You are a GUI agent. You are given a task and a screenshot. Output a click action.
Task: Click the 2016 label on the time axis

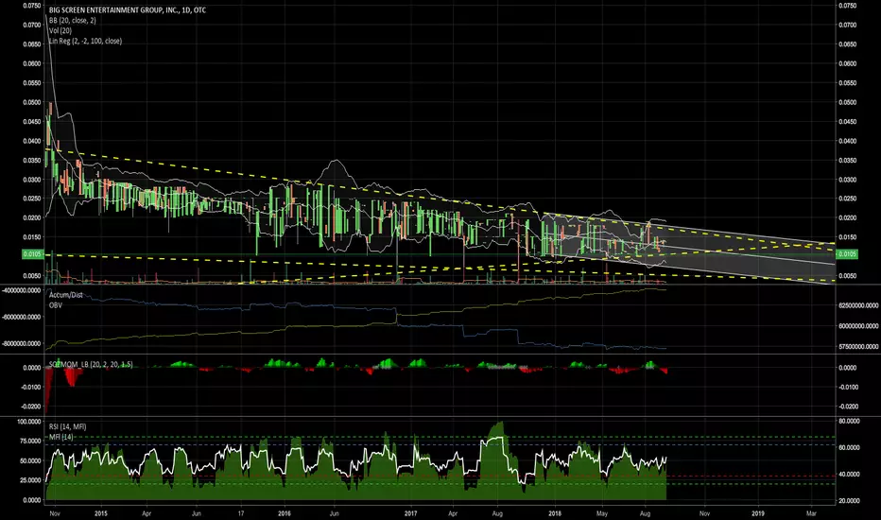[x=285, y=513]
